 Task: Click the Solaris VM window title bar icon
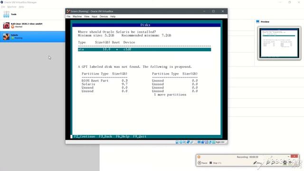click(x=68, y=11)
